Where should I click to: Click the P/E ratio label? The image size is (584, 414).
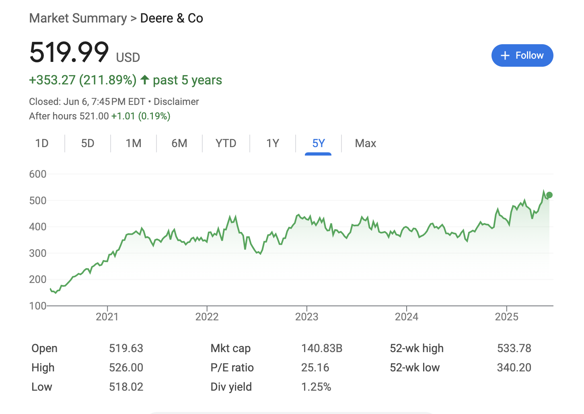click(232, 367)
